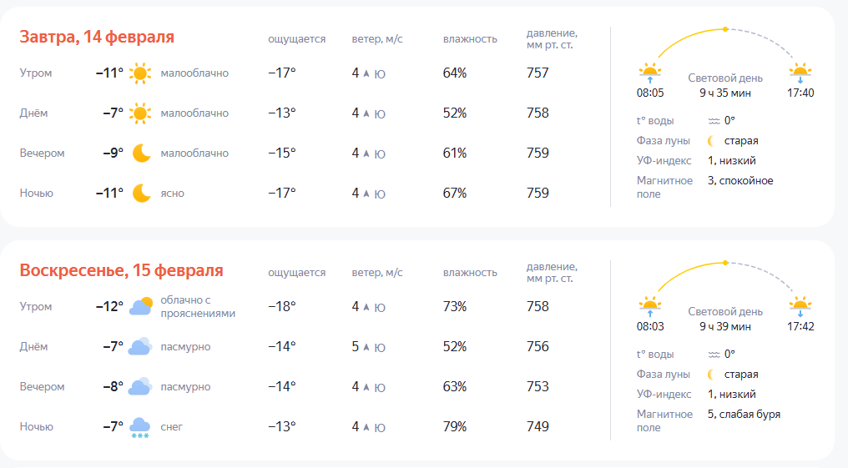Click the moon icon for tomorrow evening
848x468 pixels.
[x=141, y=153]
